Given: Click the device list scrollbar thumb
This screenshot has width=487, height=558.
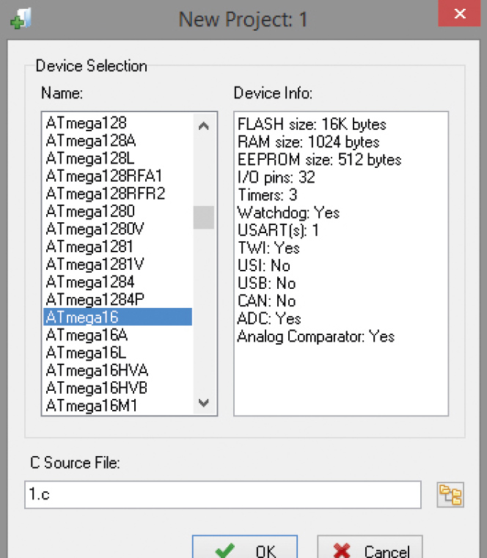Looking at the screenshot, I should (x=204, y=217).
